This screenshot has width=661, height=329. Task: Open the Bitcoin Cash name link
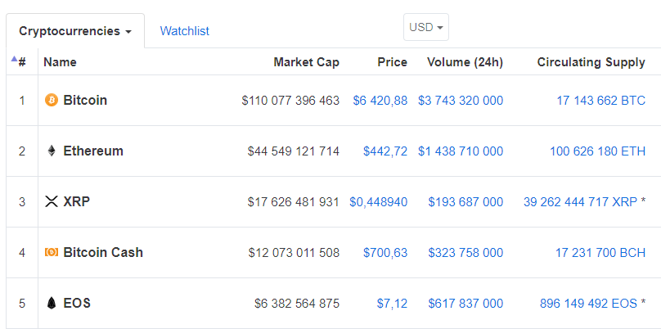coord(103,253)
